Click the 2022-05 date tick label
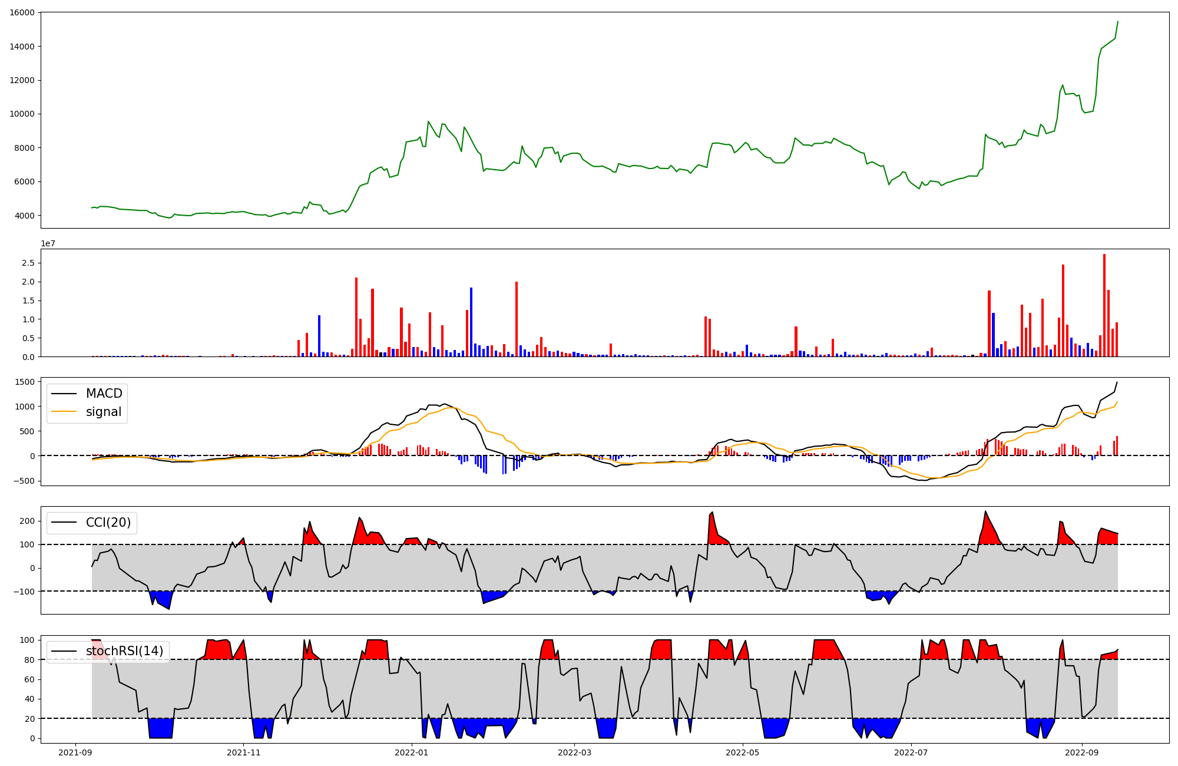The image size is (1178, 766). click(742, 752)
